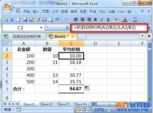Toggle Italic formatting

pyautogui.click(x=102, y=19)
